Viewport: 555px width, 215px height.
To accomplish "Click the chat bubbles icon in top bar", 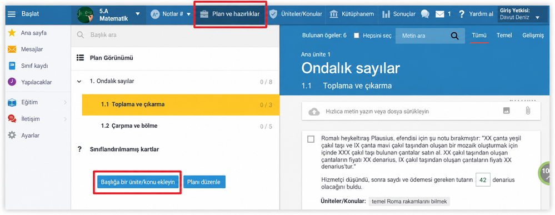I will 425,14.
